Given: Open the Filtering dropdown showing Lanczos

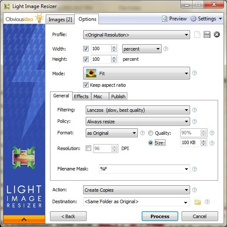Looking at the screenshot, I should click(x=137, y=110).
